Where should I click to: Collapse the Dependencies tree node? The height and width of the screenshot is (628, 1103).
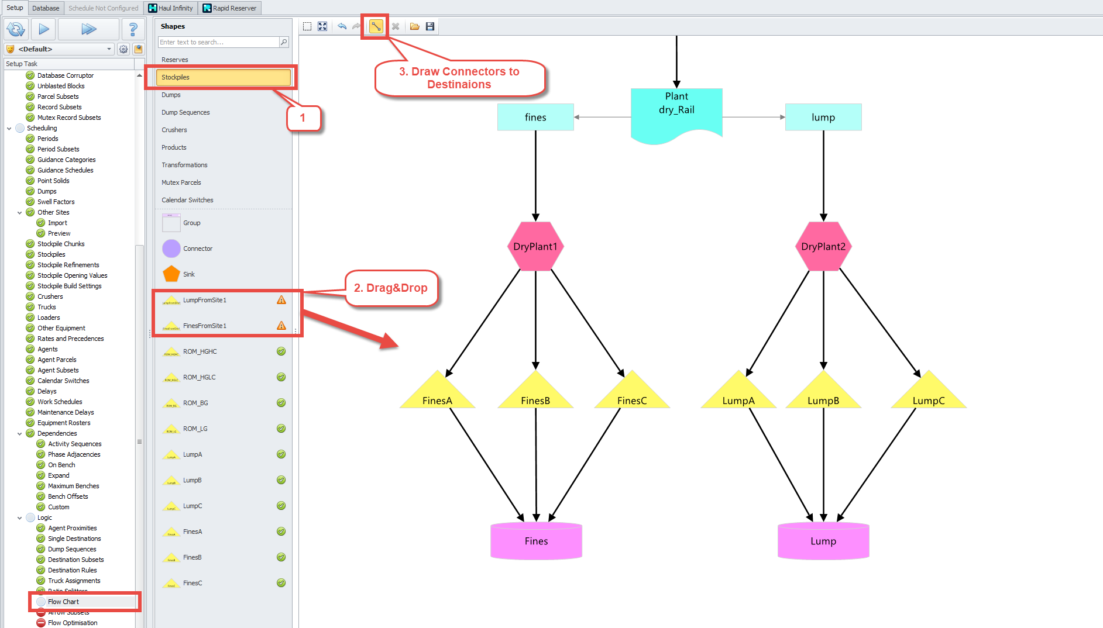tap(20, 433)
